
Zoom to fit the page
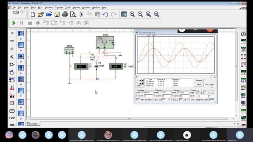pos(157,14)
